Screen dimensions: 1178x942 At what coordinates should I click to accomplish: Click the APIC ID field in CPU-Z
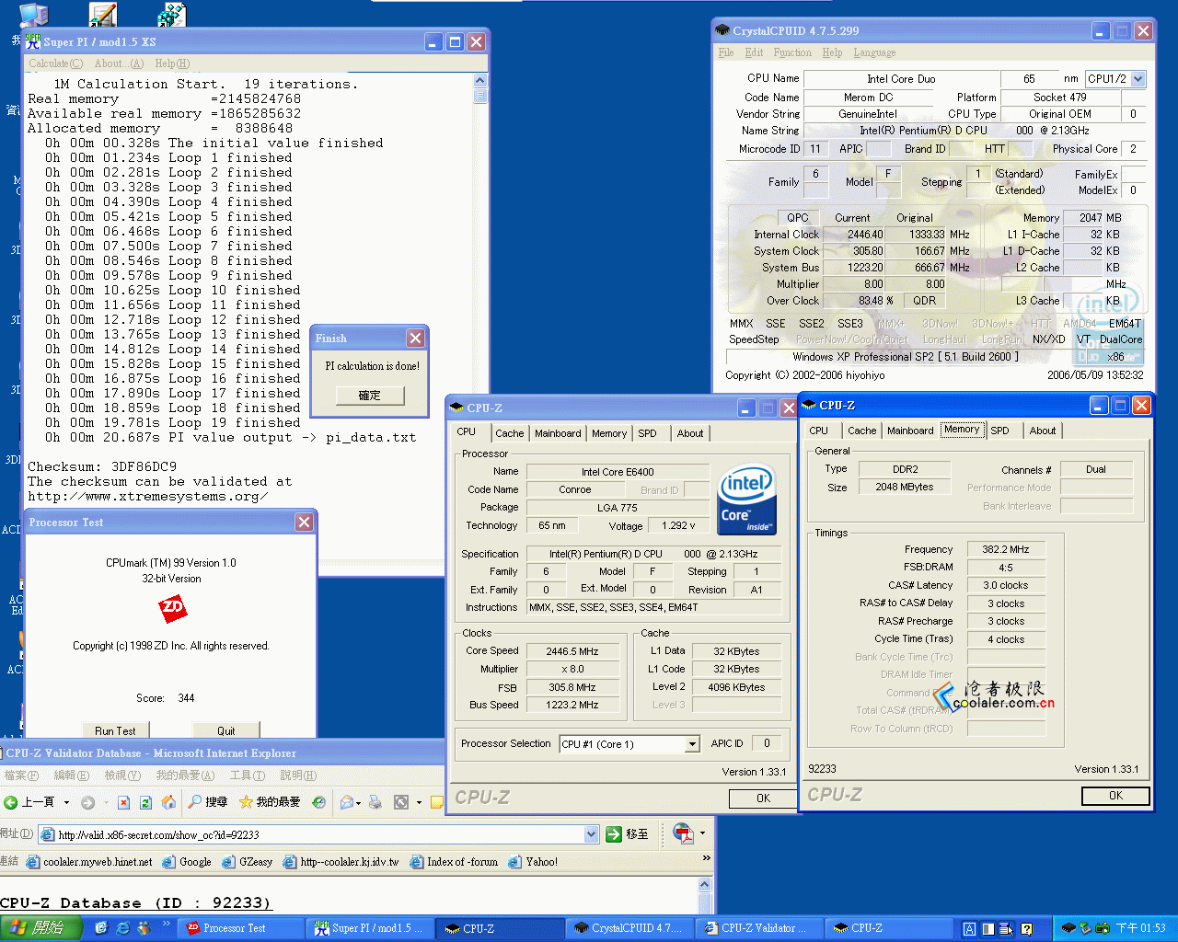click(766, 743)
